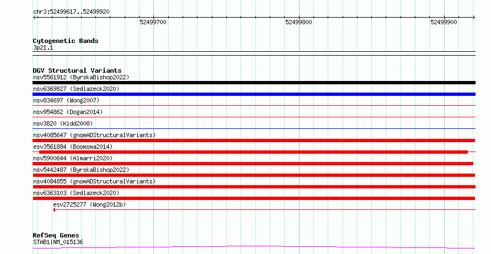Select the STAB1|NM_015136 gene label

pos(58,242)
